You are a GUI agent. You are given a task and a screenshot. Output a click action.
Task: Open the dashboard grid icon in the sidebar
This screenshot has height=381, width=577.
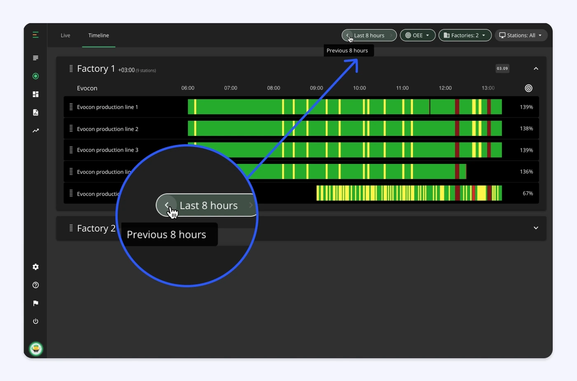coord(35,94)
